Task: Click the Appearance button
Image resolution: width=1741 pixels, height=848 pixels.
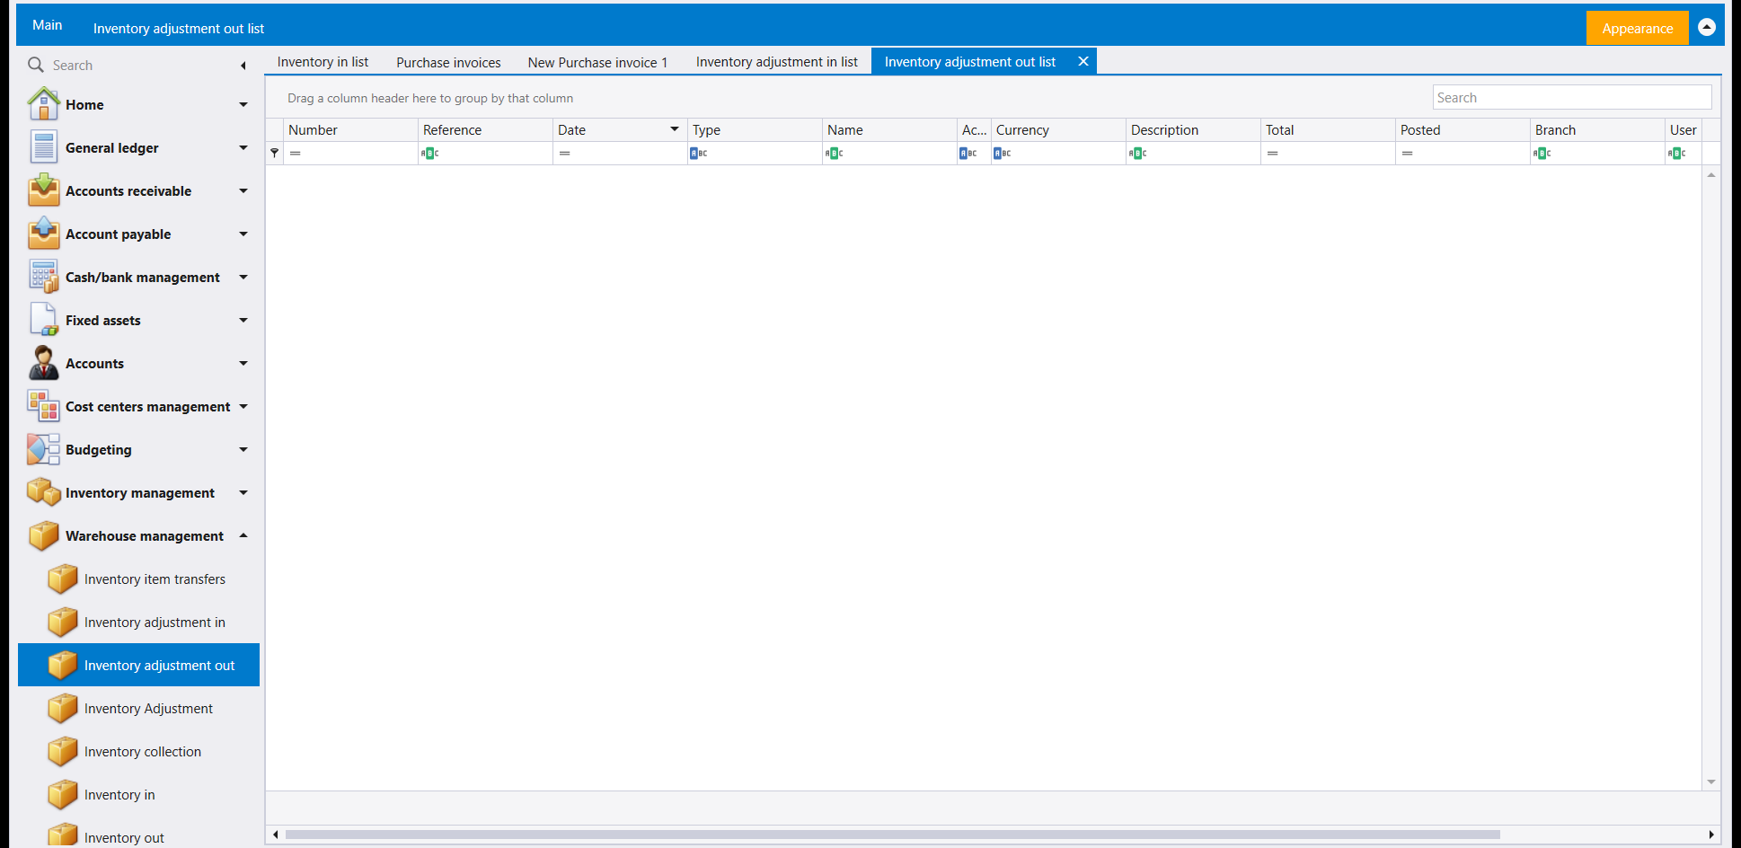Action: (1637, 28)
